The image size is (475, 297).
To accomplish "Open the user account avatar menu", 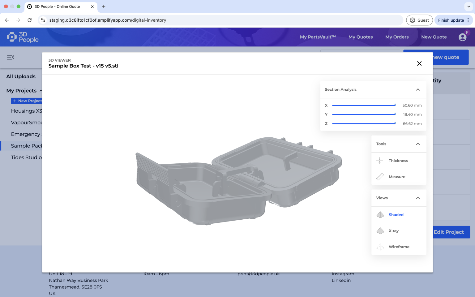I will (462, 37).
